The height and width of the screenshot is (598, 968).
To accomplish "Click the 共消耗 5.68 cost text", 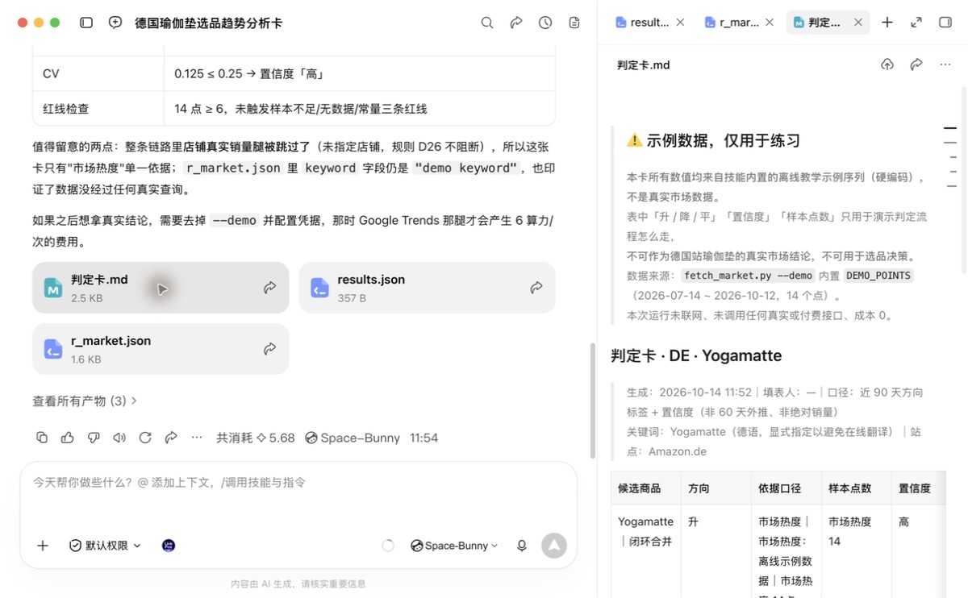I will 256,438.
